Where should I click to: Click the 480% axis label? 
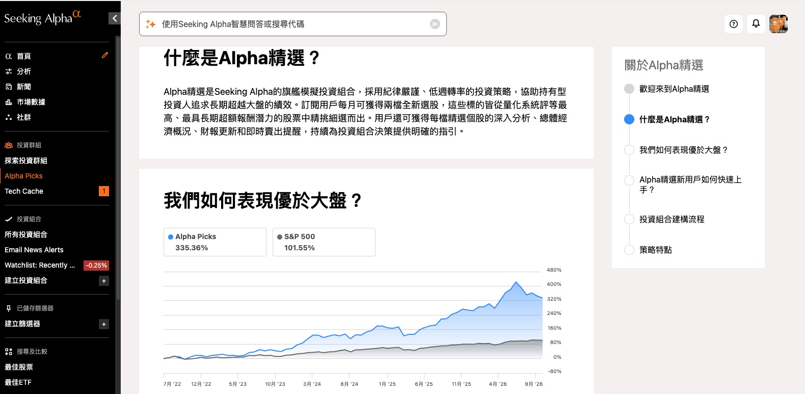point(554,270)
